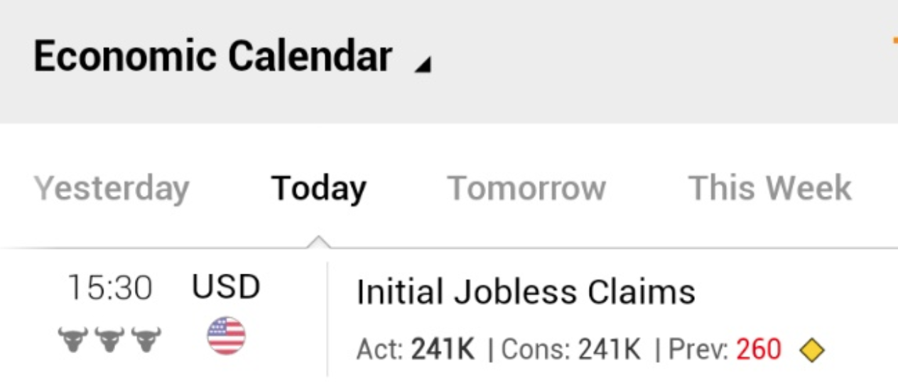
Task: Select the USD currency label
Action: 226,287
